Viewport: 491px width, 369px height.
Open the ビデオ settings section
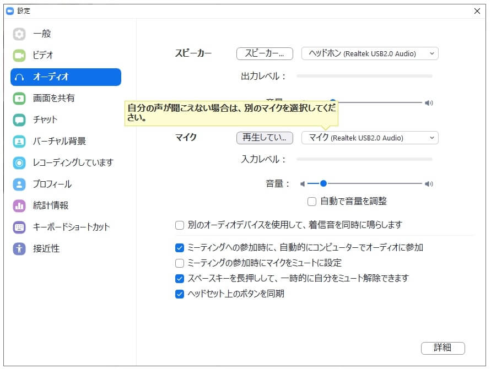coord(66,56)
